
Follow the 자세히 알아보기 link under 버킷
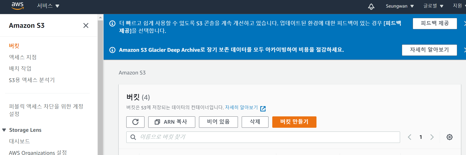pos(241,107)
